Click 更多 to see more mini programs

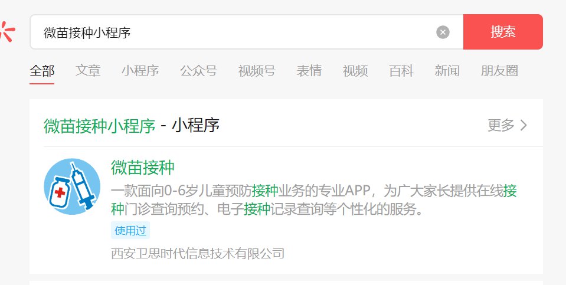(x=500, y=125)
